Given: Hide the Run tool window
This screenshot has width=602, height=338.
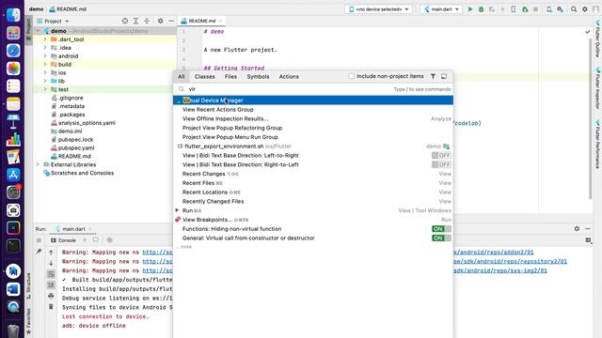Looking at the screenshot, I should [x=588, y=228].
